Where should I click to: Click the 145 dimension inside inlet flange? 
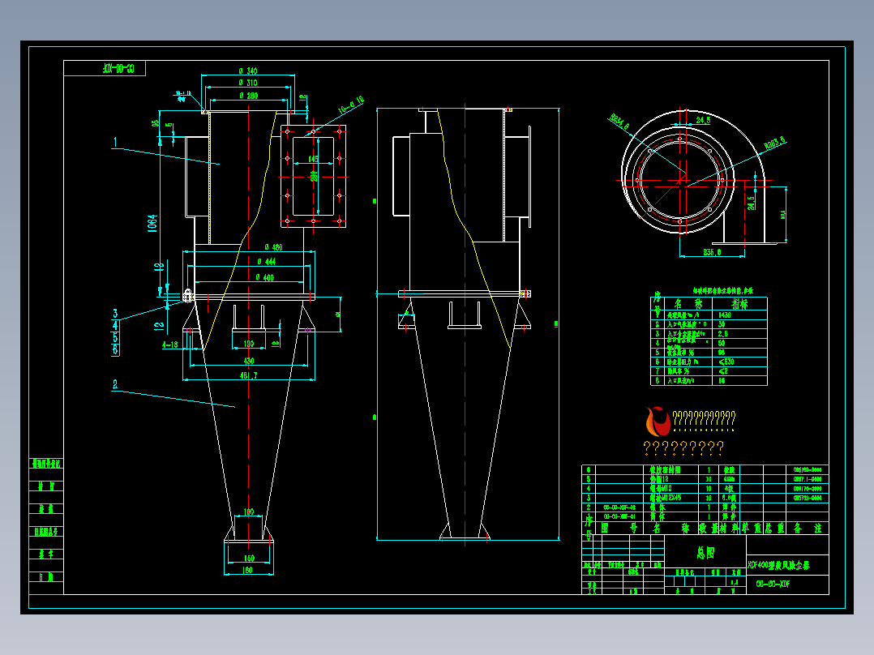(313, 160)
